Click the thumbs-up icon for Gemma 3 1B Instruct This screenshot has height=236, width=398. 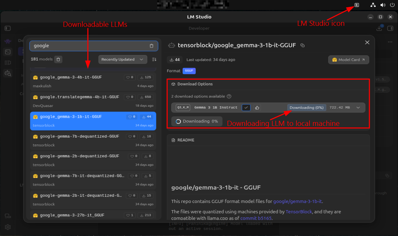point(257,108)
